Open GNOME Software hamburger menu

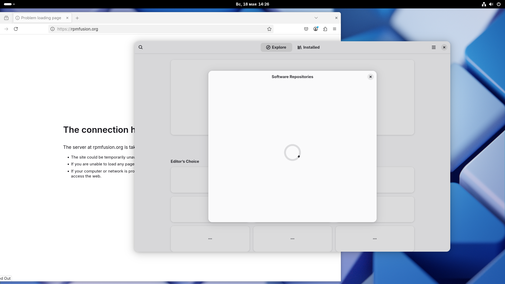[x=434, y=47]
